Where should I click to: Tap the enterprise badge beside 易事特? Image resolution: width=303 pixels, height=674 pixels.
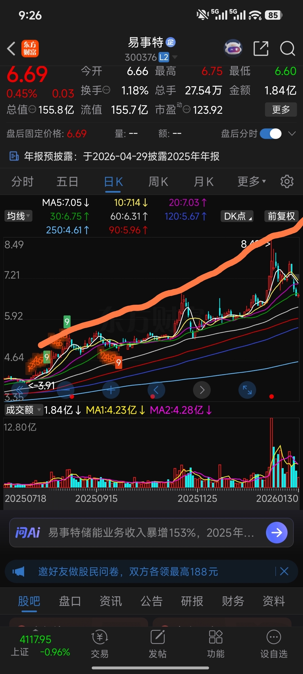[x=171, y=42]
